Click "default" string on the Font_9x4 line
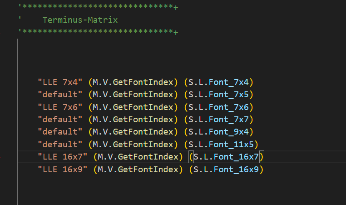This screenshot has width=346, height=205. click(x=60, y=132)
